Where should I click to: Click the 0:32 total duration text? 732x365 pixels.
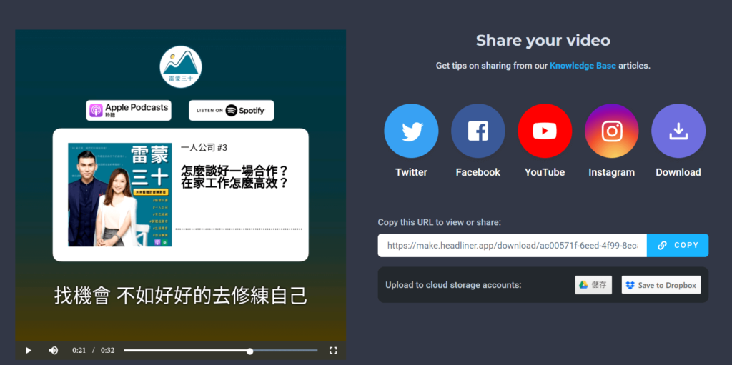pos(107,350)
